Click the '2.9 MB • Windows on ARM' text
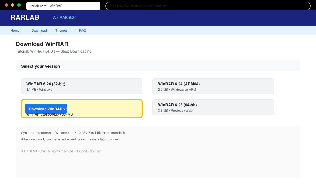This screenshot has height=189, width=316. (x=177, y=90)
